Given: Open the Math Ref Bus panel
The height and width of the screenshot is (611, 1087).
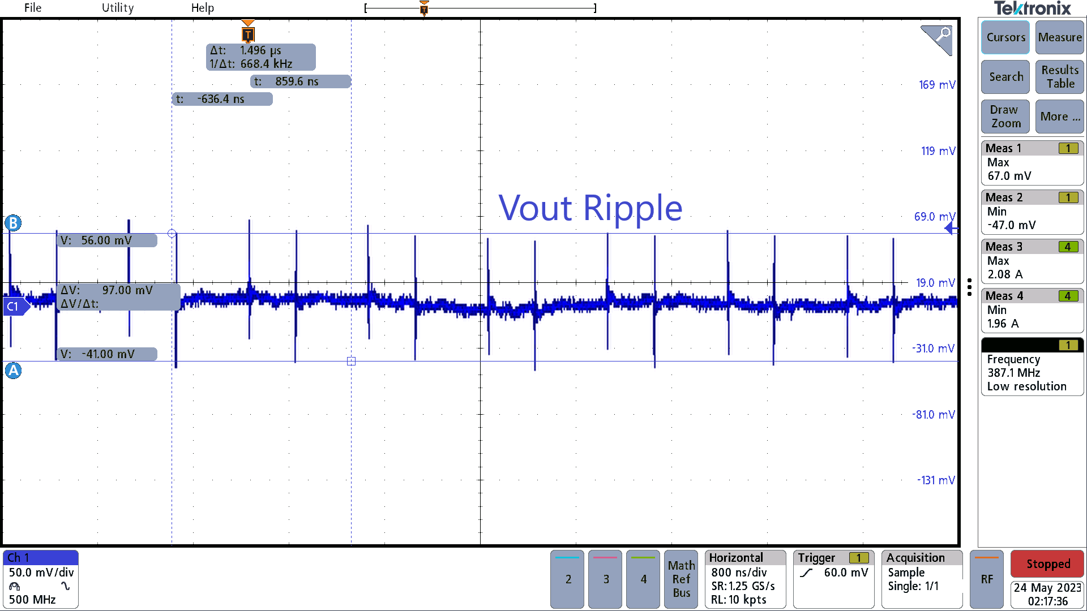Looking at the screenshot, I should coord(681,579).
